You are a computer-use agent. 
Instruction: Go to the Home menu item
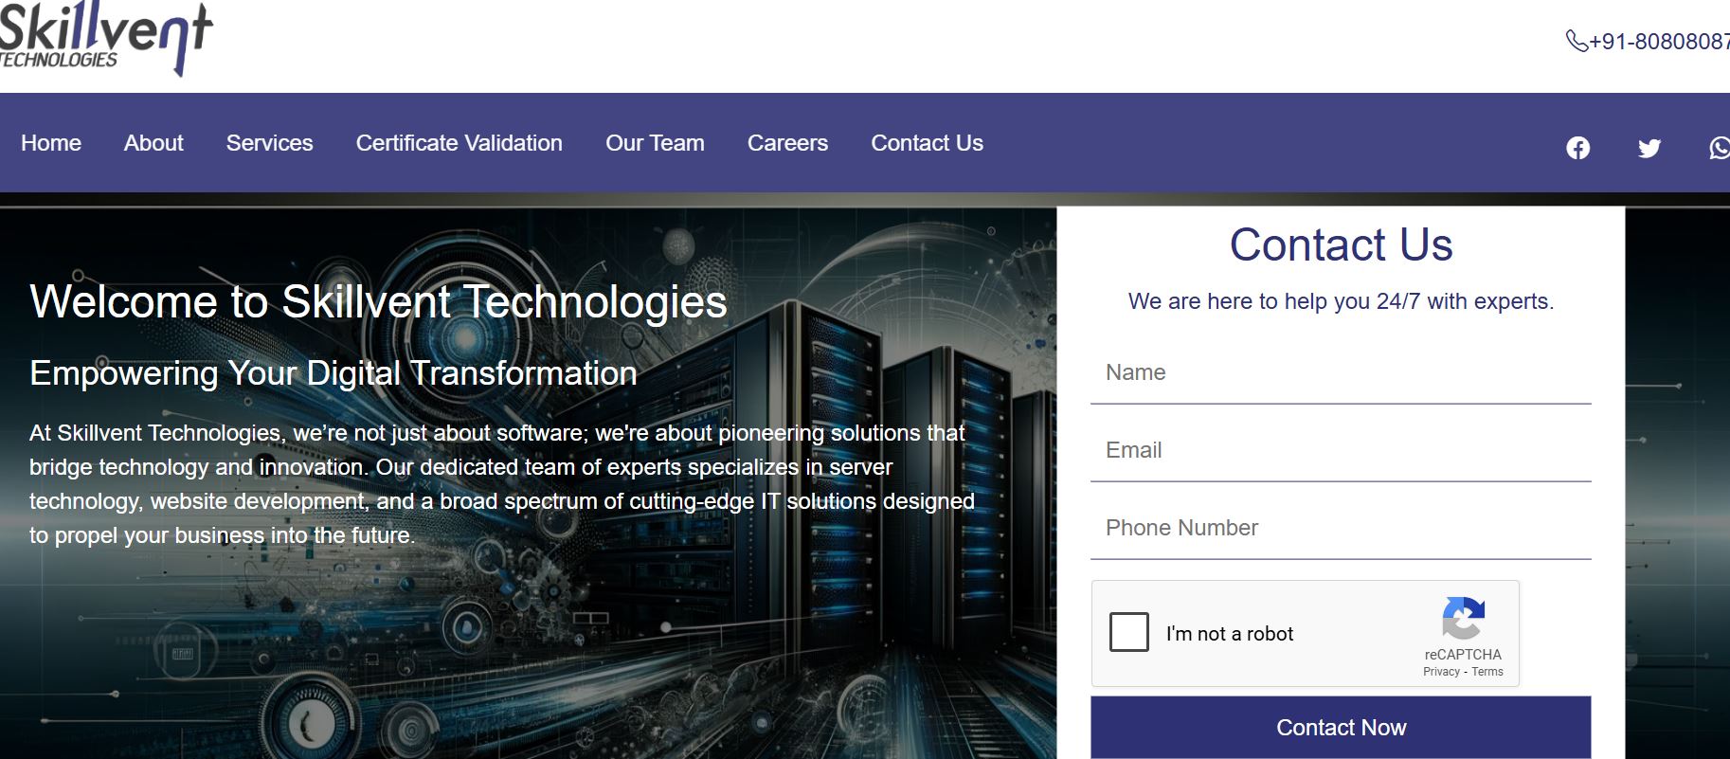pyautogui.click(x=51, y=143)
